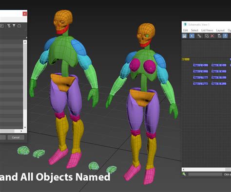Select the arrow Select tool in Schematic View
231x192 pixels.
click(x=192, y=36)
